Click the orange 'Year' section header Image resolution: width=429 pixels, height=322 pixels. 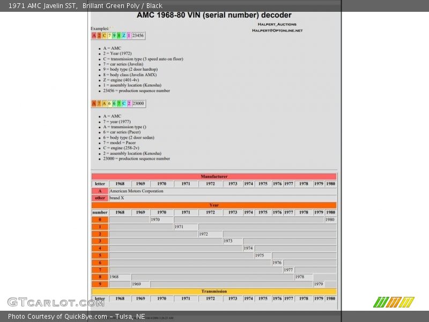tap(214, 205)
